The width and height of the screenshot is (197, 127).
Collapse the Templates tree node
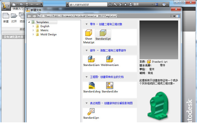tap(29, 22)
